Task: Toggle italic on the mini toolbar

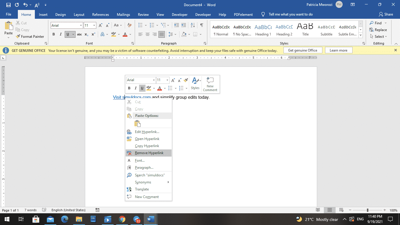Action: 136,88
